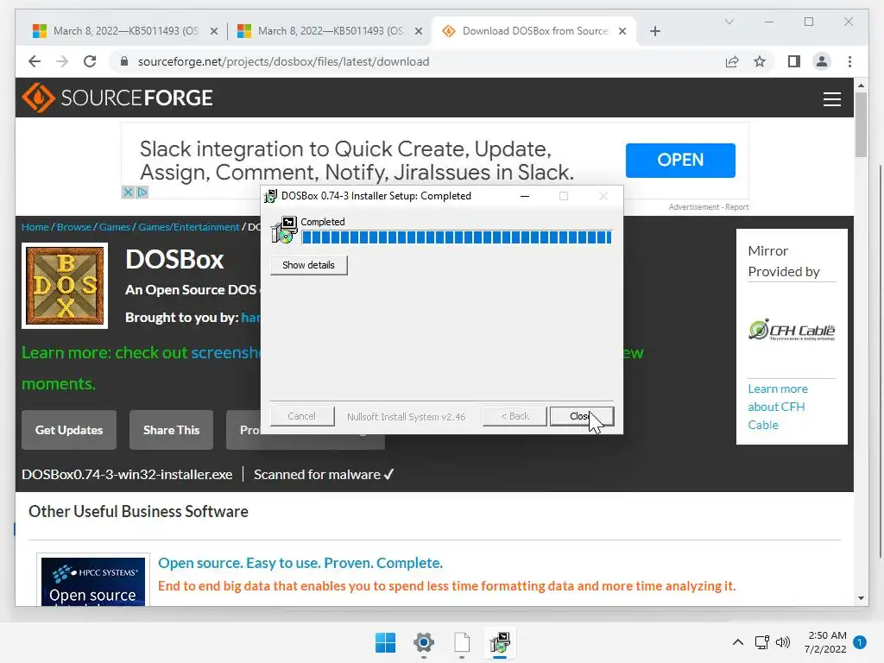The width and height of the screenshot is (884, 663).
Task: Click the Share This button
Action: pyautogui.click(x=172, y=430)
